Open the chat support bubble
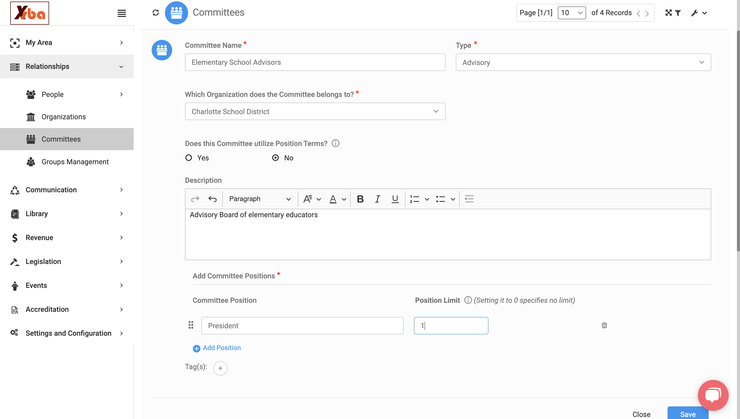The height and width of the screenshot is (419, 740). pyautogui.click(x=713, y=395)
